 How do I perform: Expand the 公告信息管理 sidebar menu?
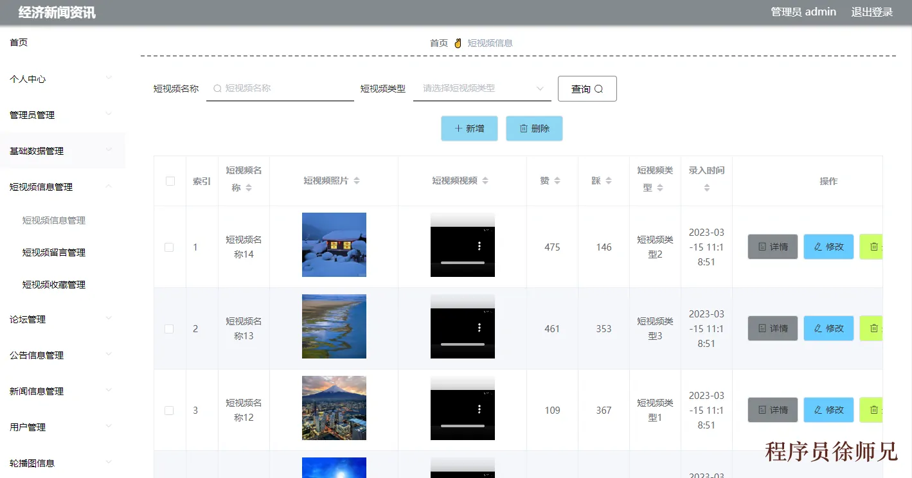coord(62,355)
